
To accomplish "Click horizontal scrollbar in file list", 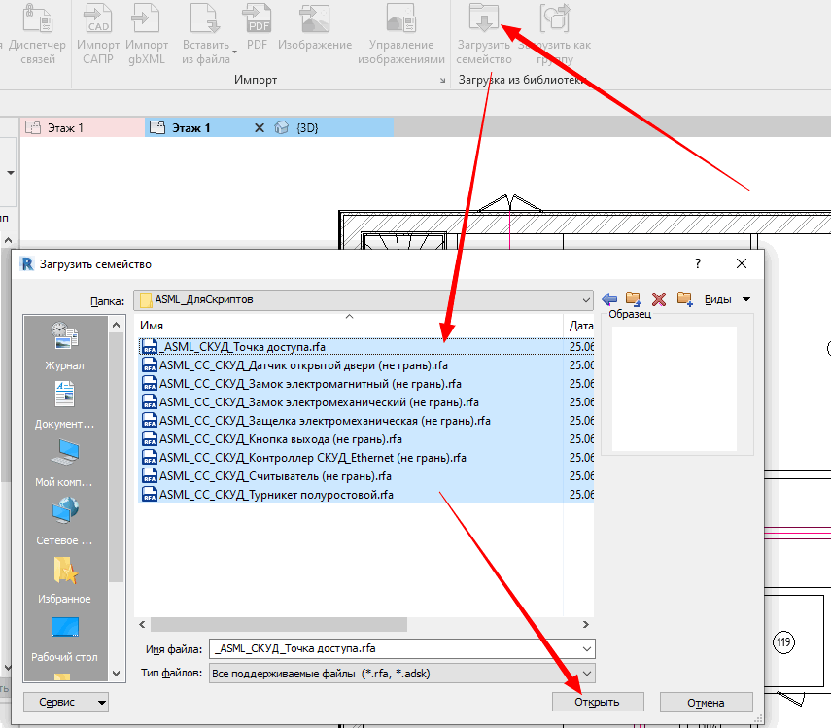I will coord(279,625).
